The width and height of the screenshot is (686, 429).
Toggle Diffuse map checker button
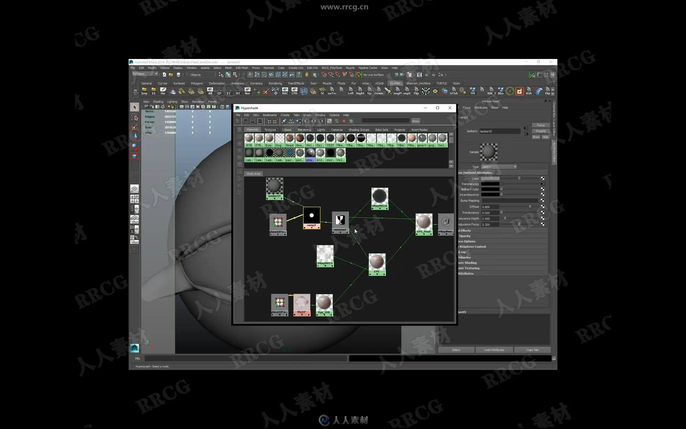pyautogui.click(x=542, y=207)
